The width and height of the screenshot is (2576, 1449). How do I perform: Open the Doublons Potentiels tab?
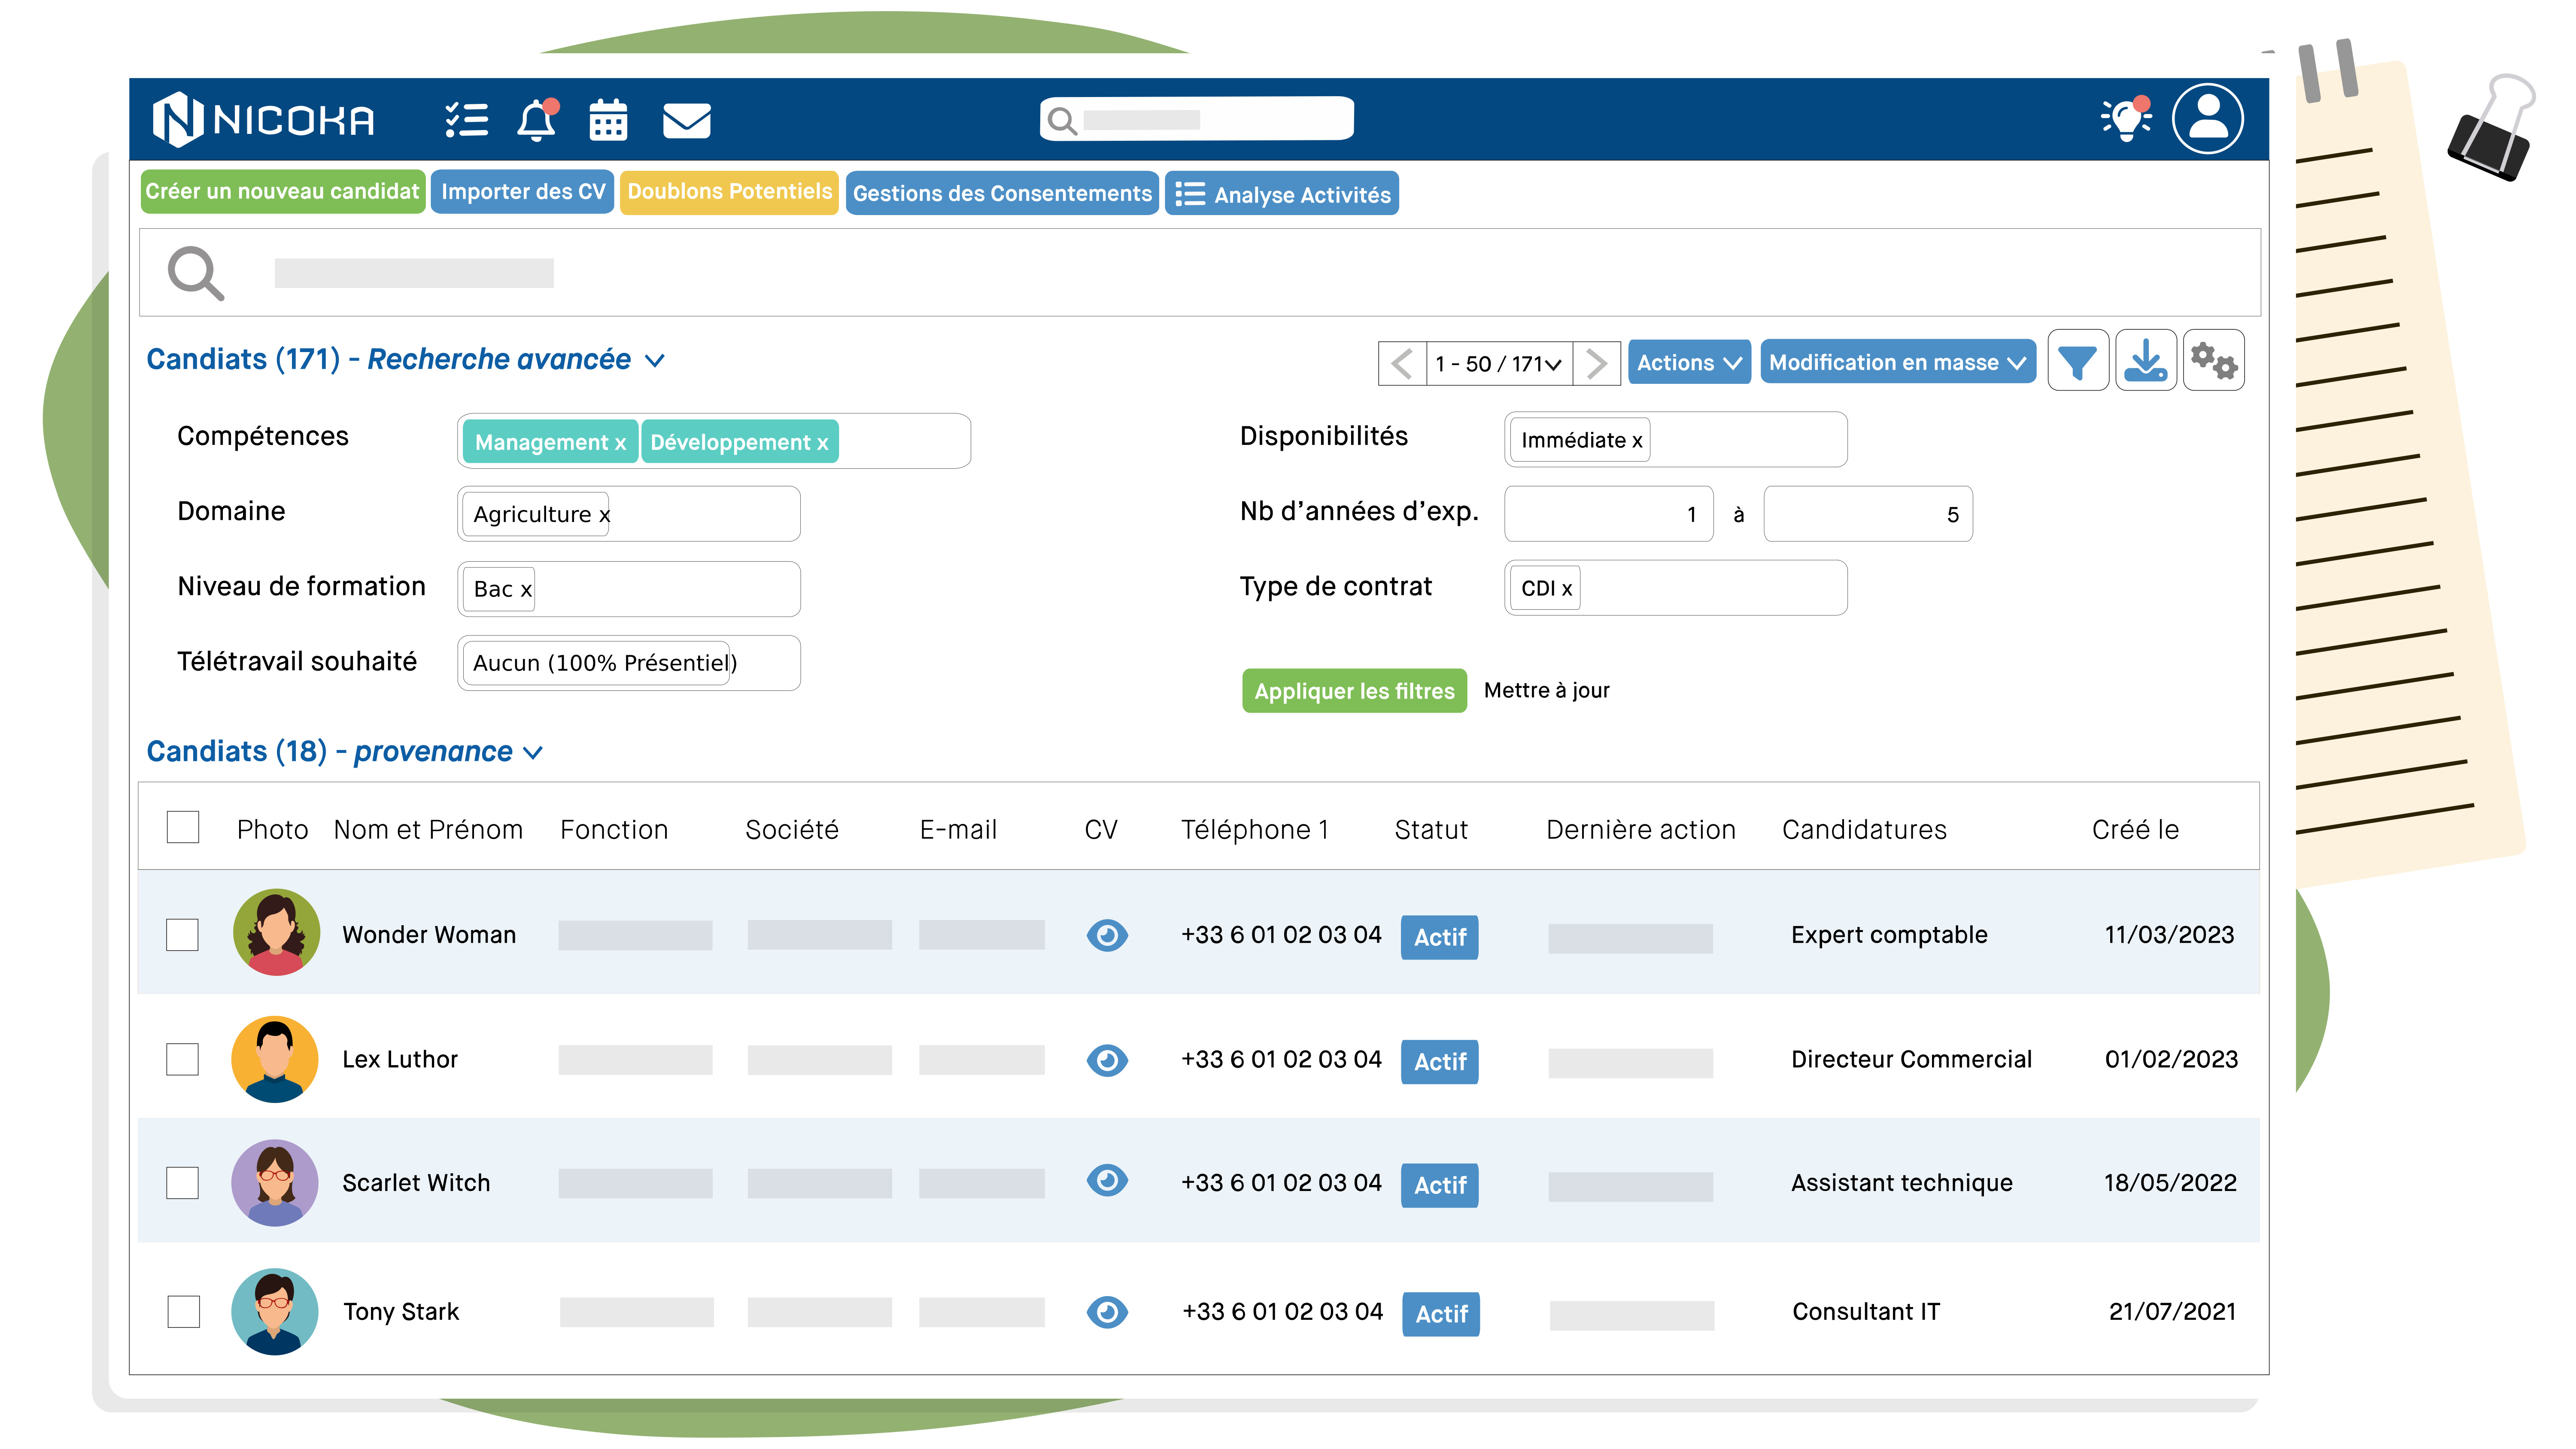(729, 192)
